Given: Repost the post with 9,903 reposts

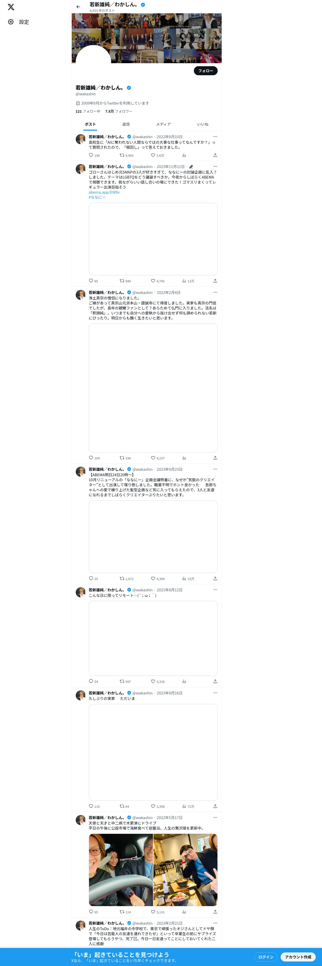Looking at the screenshot, I should click(x=122, y=155).
